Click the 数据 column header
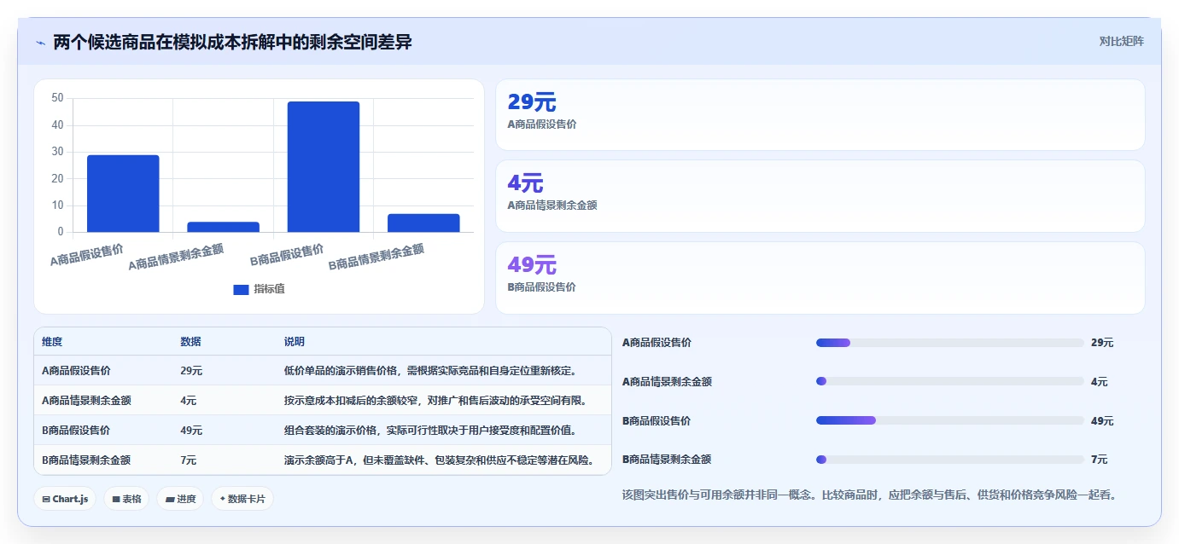This screenshot has height=544, width=1179. [x=190, y=342]
